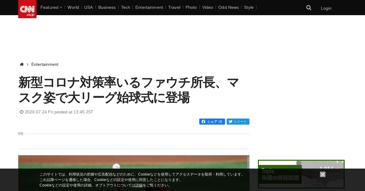Open the Topic 米国の移民問題 banner
The height and width of the screenshot is (191, 365).
point(301,174)
